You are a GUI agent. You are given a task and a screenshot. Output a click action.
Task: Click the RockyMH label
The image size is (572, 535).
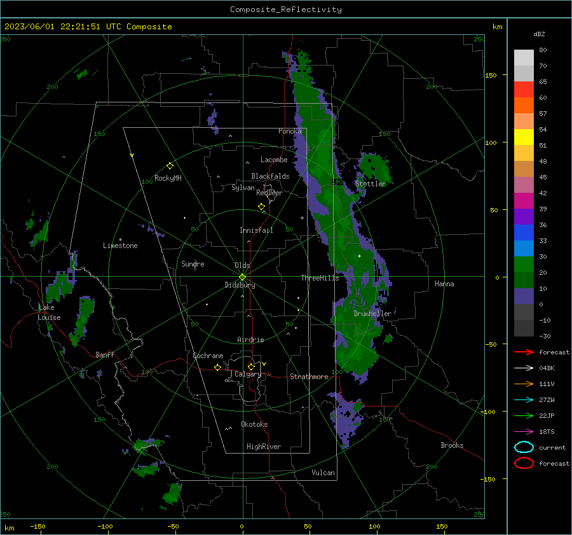click(168, 178)
